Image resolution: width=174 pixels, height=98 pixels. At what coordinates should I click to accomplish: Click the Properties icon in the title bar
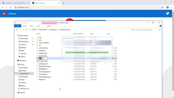click(x=20, y=23)
